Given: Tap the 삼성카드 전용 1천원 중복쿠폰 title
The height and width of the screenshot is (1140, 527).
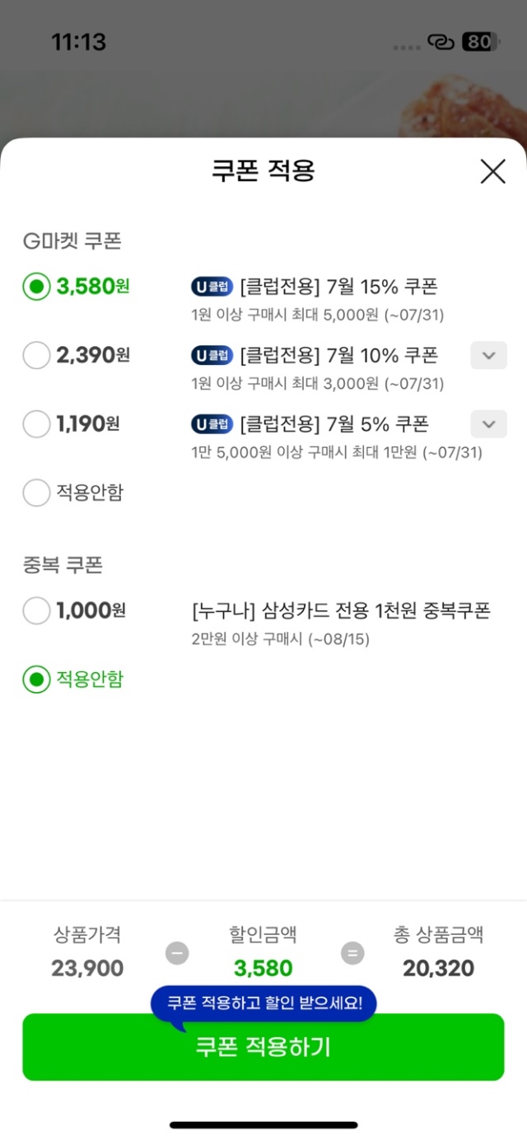Looking at the screenshot, I should click(x=340, y=611).
